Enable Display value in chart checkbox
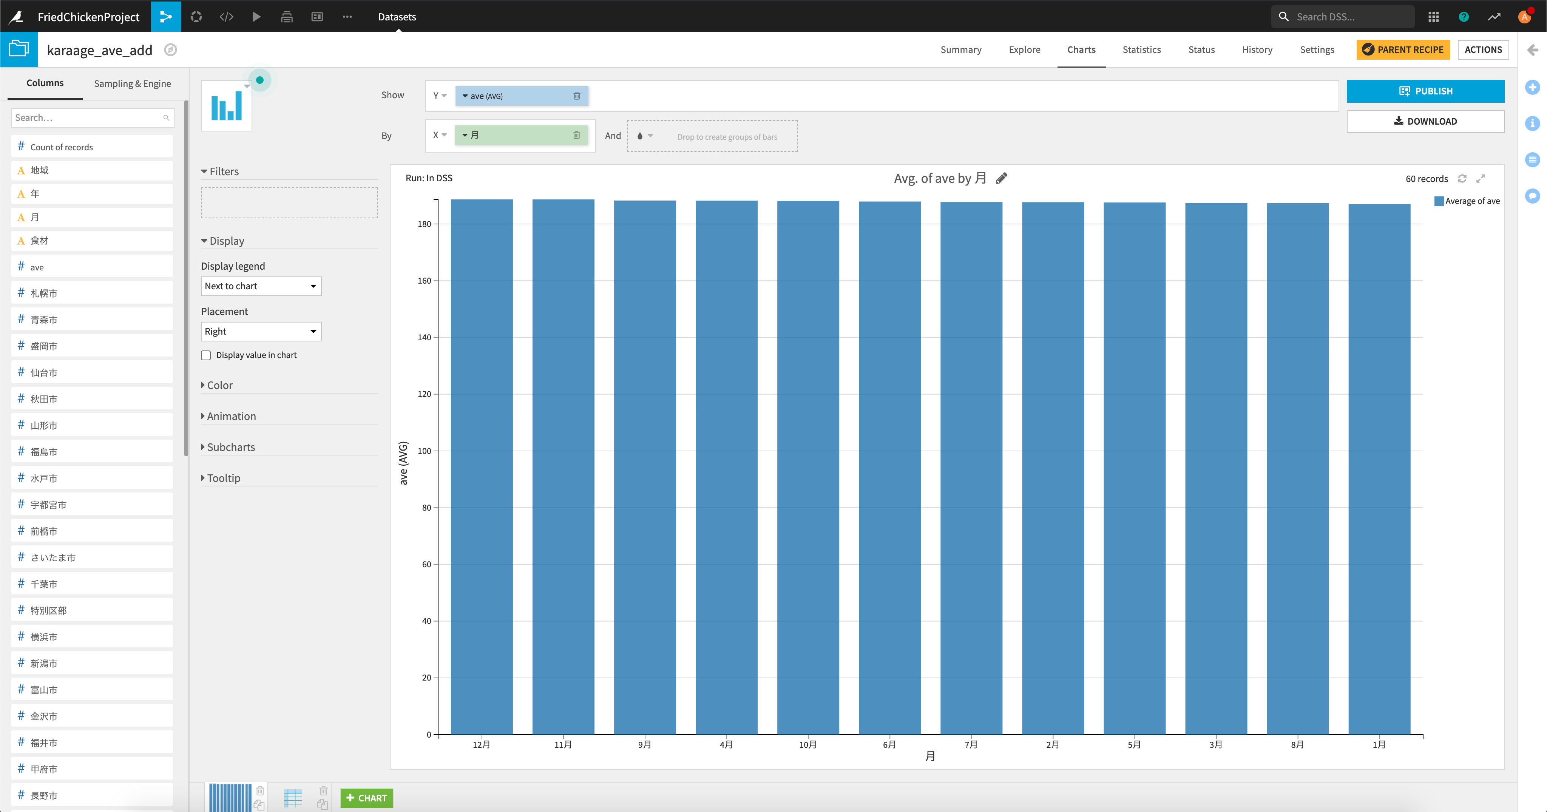1547x812 pixels. pos(206,355)
